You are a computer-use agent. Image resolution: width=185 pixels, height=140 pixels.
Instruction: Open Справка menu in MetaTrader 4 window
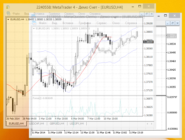pyautogui.click(x=95, y=14)
